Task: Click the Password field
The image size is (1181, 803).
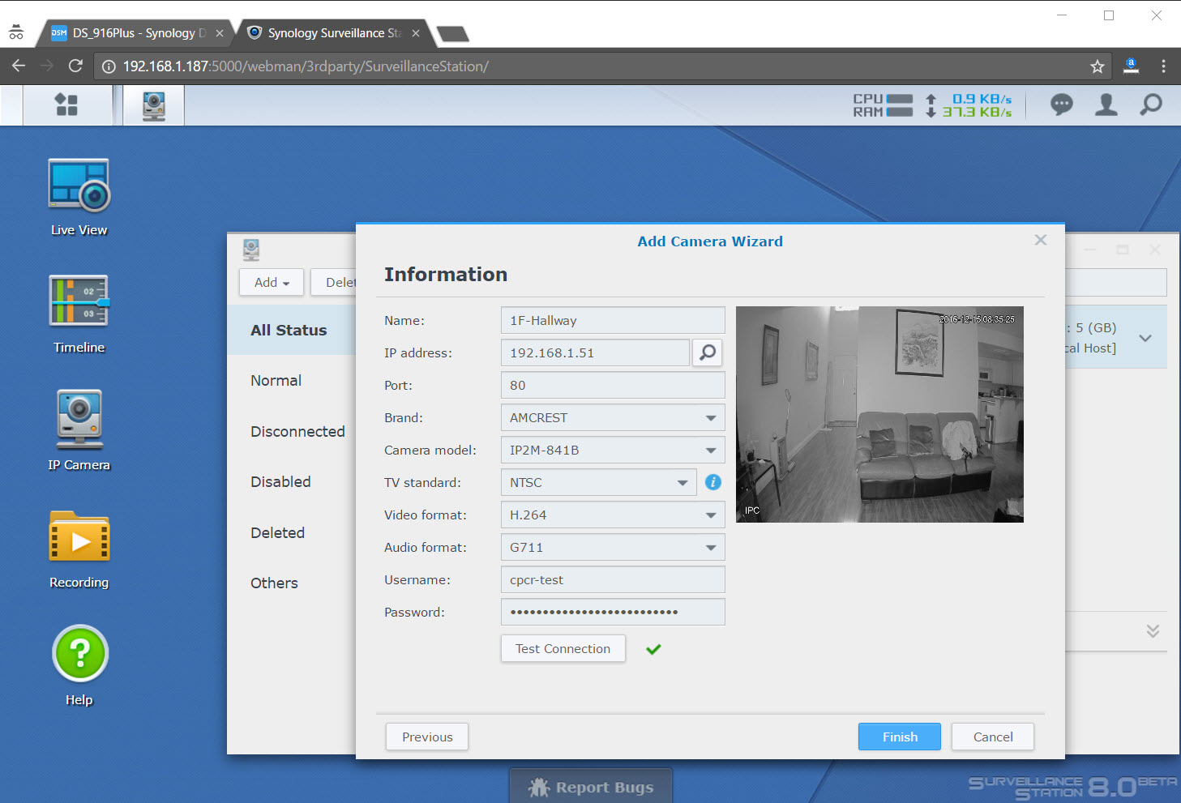Action: pyautogui.click(x=613, y=612)
